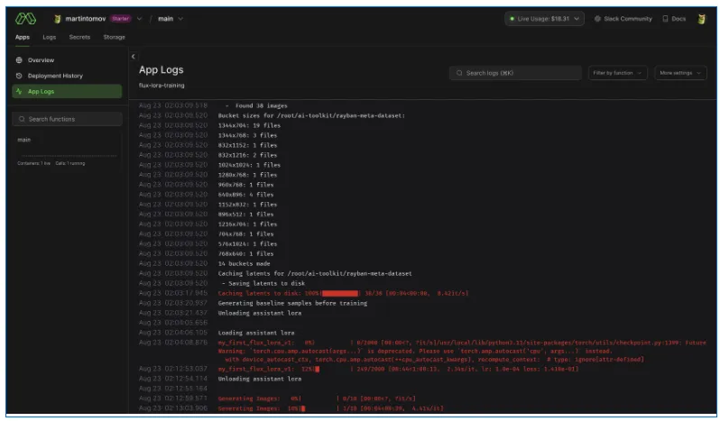Image resolution: width=720 pixels, height=421 pixels.
Task: Click the Caching latents to disk progress bar
Action: click(340, 294)
